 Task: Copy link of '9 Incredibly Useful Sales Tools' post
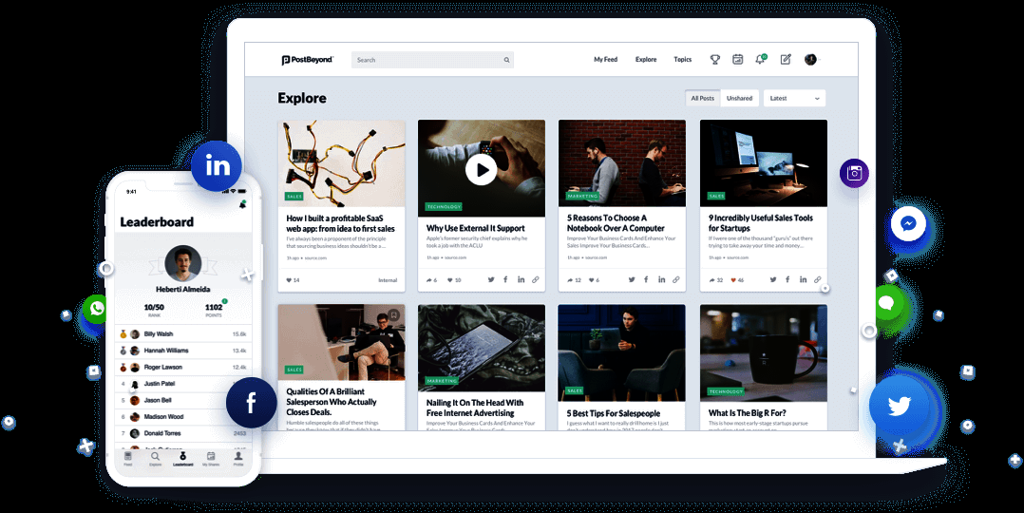click(x=818, y=280)
